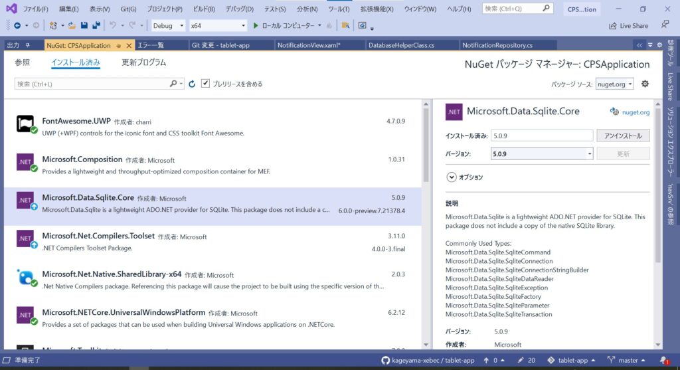Click the Navigate Backward arrow icon
This screenshot has height=370, width=680.
[x=17, y=25]
